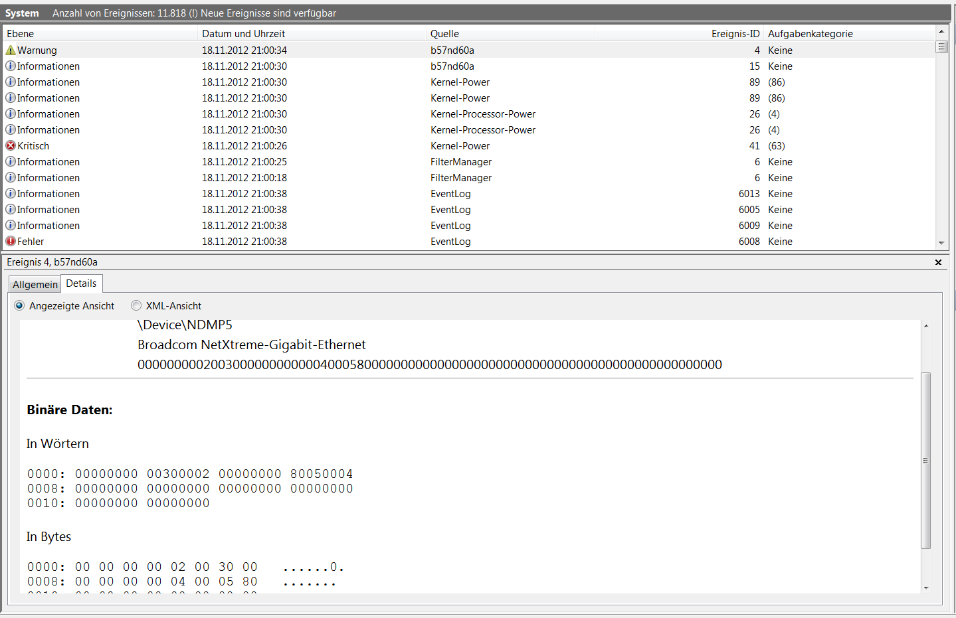Viewport: 956px width, 618px height.
Task: Sort by the Ereignis-ID column header
Action: 679,34
